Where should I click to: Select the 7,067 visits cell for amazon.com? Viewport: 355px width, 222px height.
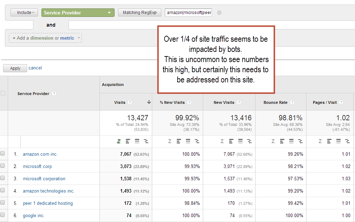[x=125, y=154]
